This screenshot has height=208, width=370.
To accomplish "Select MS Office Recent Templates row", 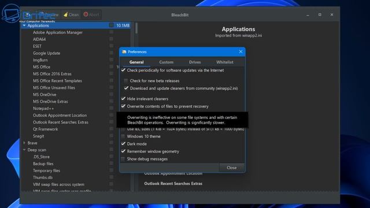I will coord(57,81).
